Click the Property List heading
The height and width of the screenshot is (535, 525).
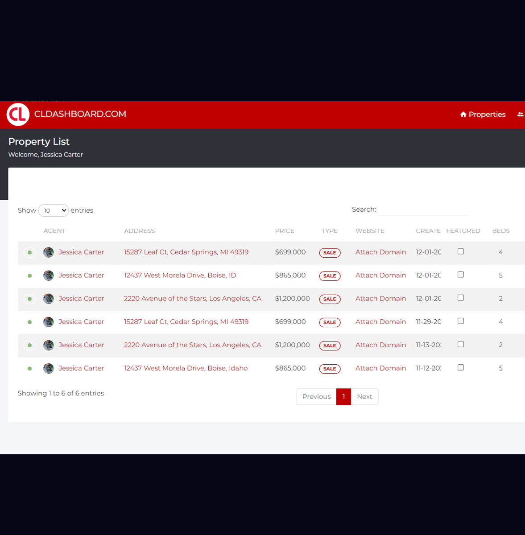(39, 141)
